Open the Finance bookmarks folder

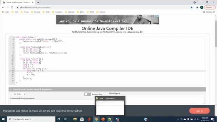(36, 12)
